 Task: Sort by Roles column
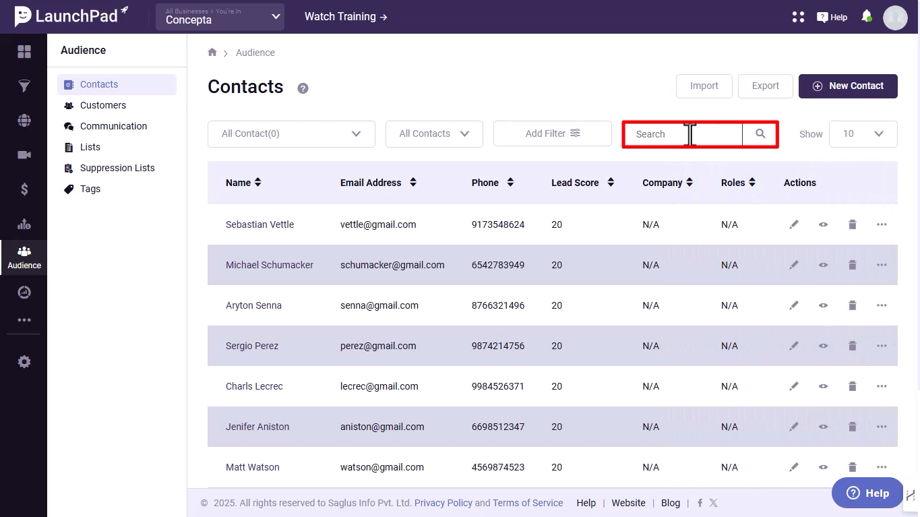tap(752, 183)
